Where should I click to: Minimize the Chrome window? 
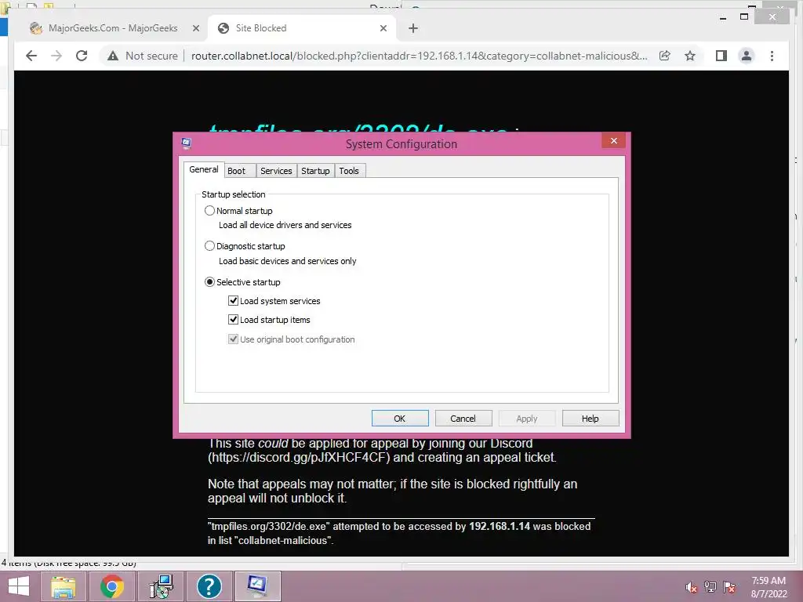[x=723, y=17]
